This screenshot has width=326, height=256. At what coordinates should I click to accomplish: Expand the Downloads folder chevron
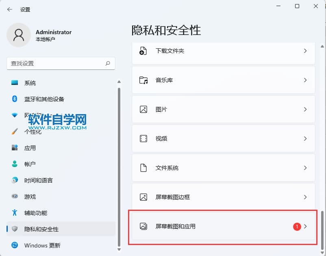point(305,51)
